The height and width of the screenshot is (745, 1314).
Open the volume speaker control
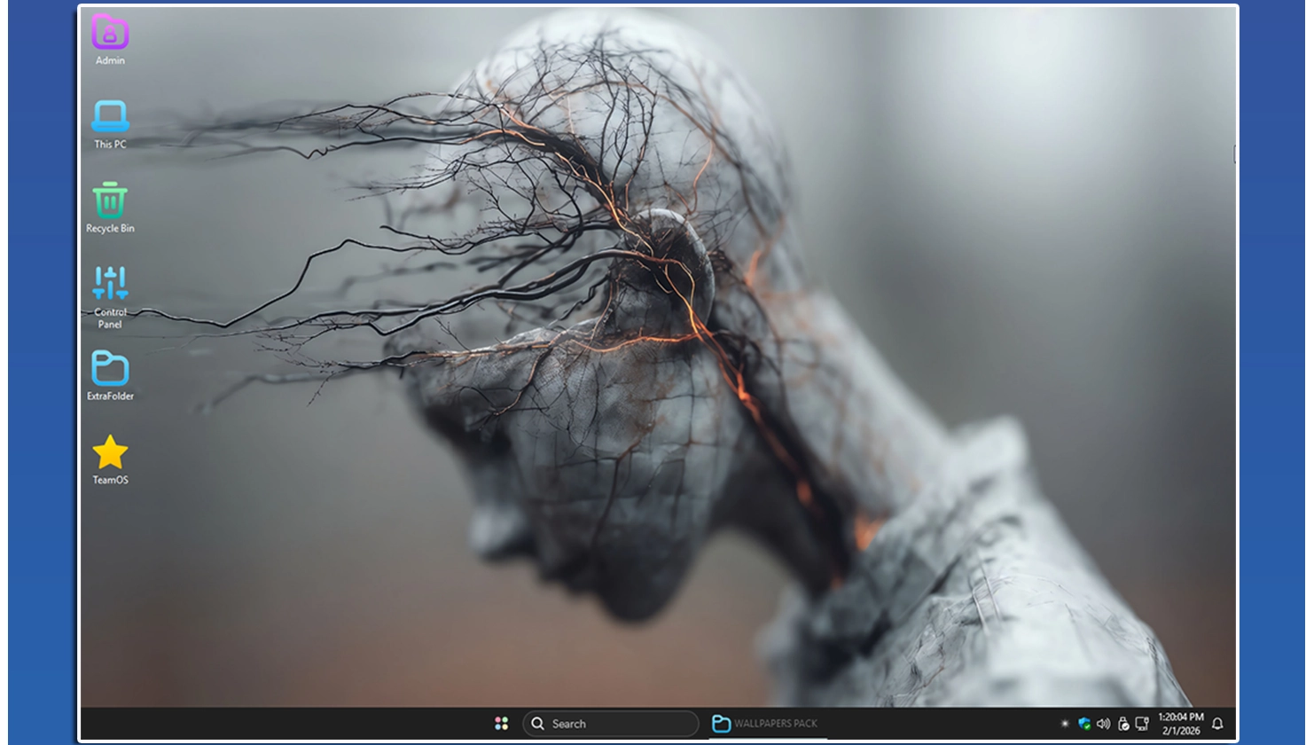[x=1103, y=724]
